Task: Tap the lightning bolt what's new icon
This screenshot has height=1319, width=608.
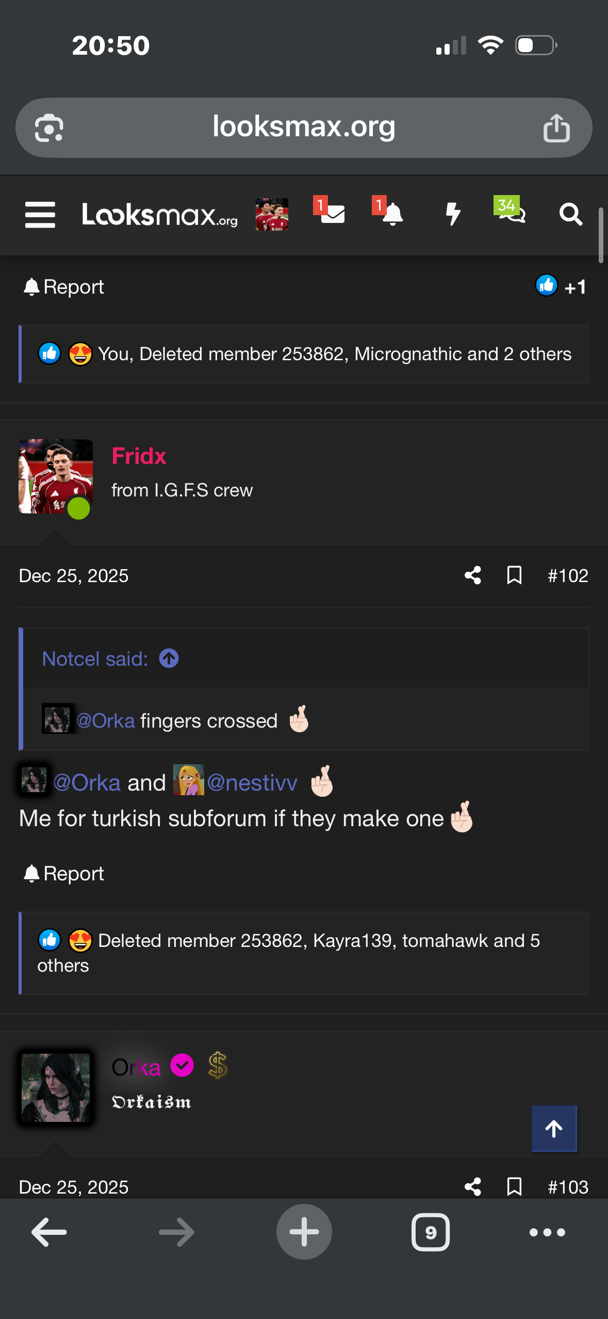Action: (453, 214)
